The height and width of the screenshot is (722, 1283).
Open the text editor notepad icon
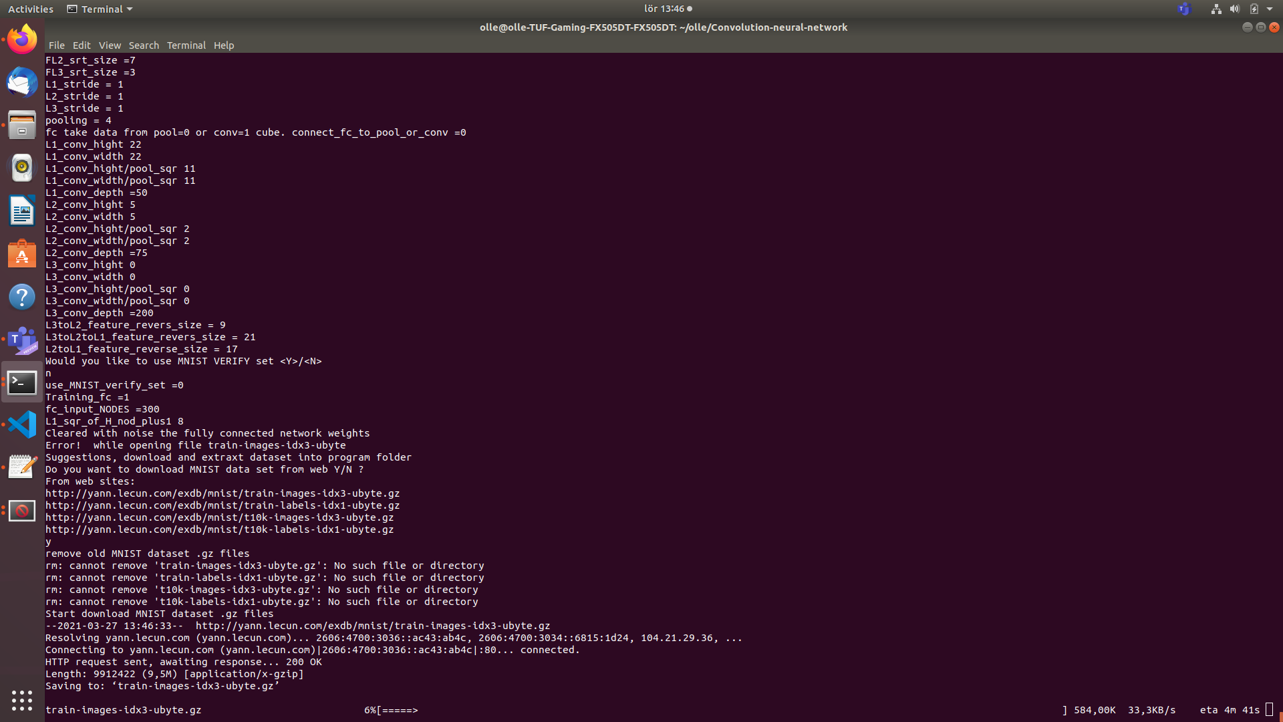[22, 467]
